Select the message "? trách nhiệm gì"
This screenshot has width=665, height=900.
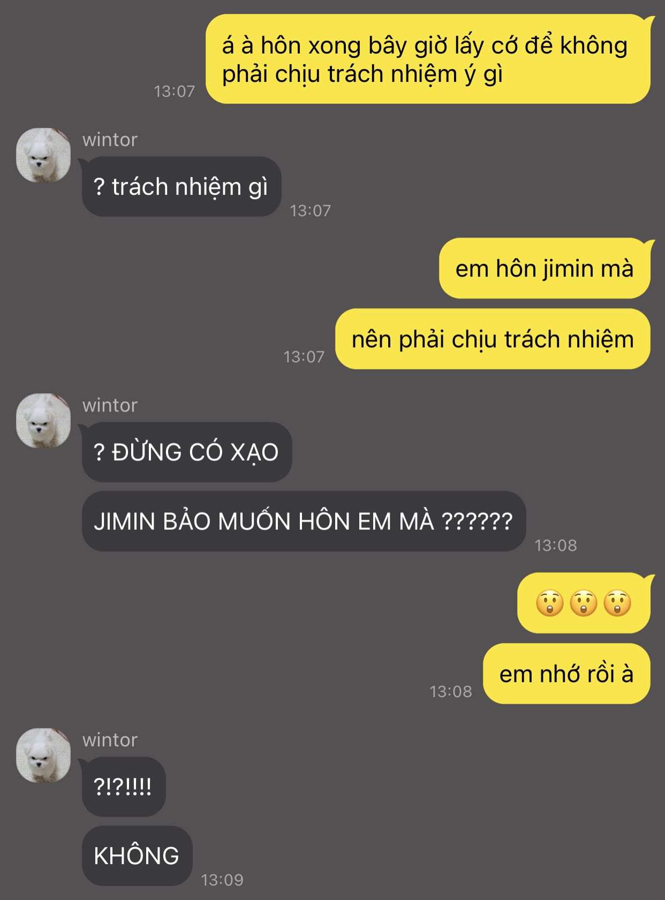182,187
